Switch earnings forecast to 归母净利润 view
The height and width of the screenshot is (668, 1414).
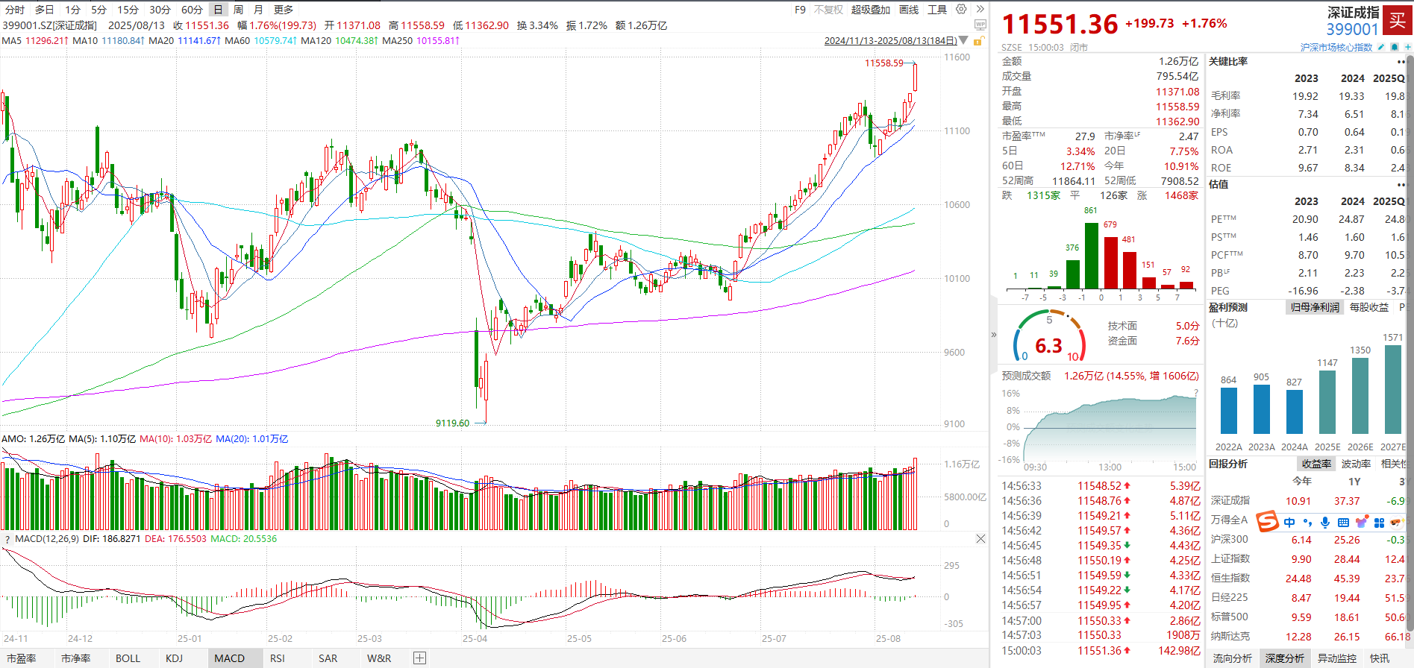click(1314, 307)
